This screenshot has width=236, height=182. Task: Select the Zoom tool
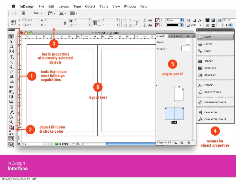tap(11, 122)
